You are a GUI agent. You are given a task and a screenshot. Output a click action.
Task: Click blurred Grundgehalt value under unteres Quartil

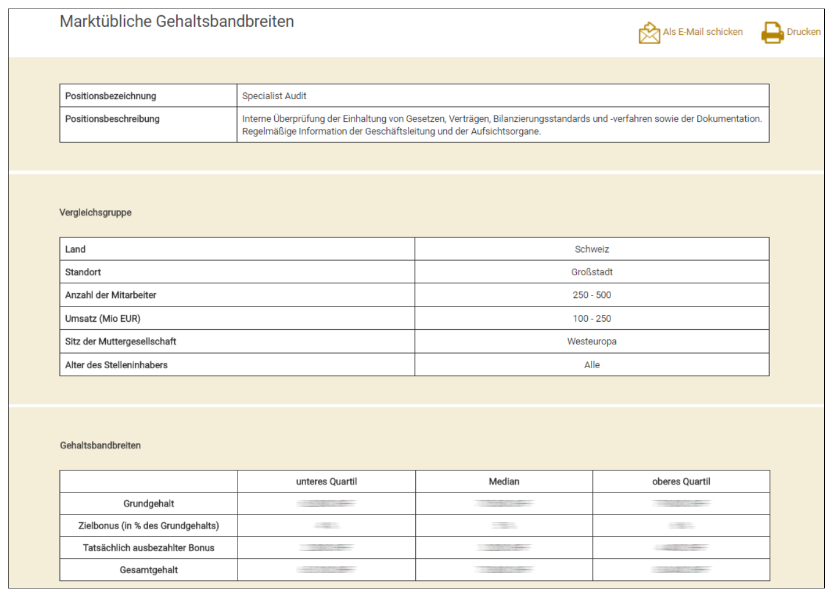326,503
